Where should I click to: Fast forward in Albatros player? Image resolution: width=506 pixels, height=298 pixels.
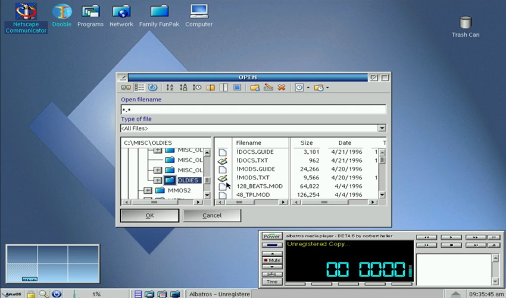coord(476,238)
